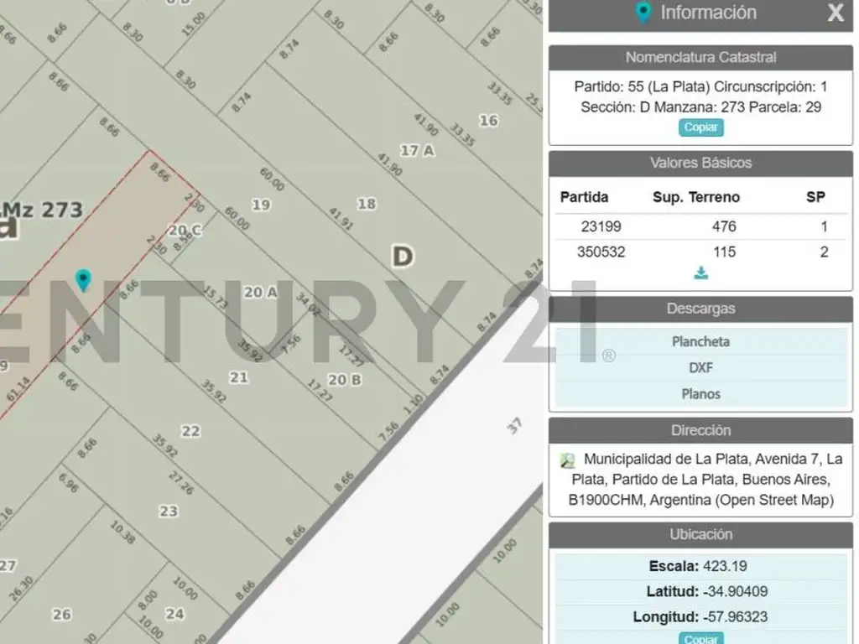Image resolution: width=859 pixels, height=644 pixels.
Task: Select parcel 20 A on the map
Action: tap(260, 292)
